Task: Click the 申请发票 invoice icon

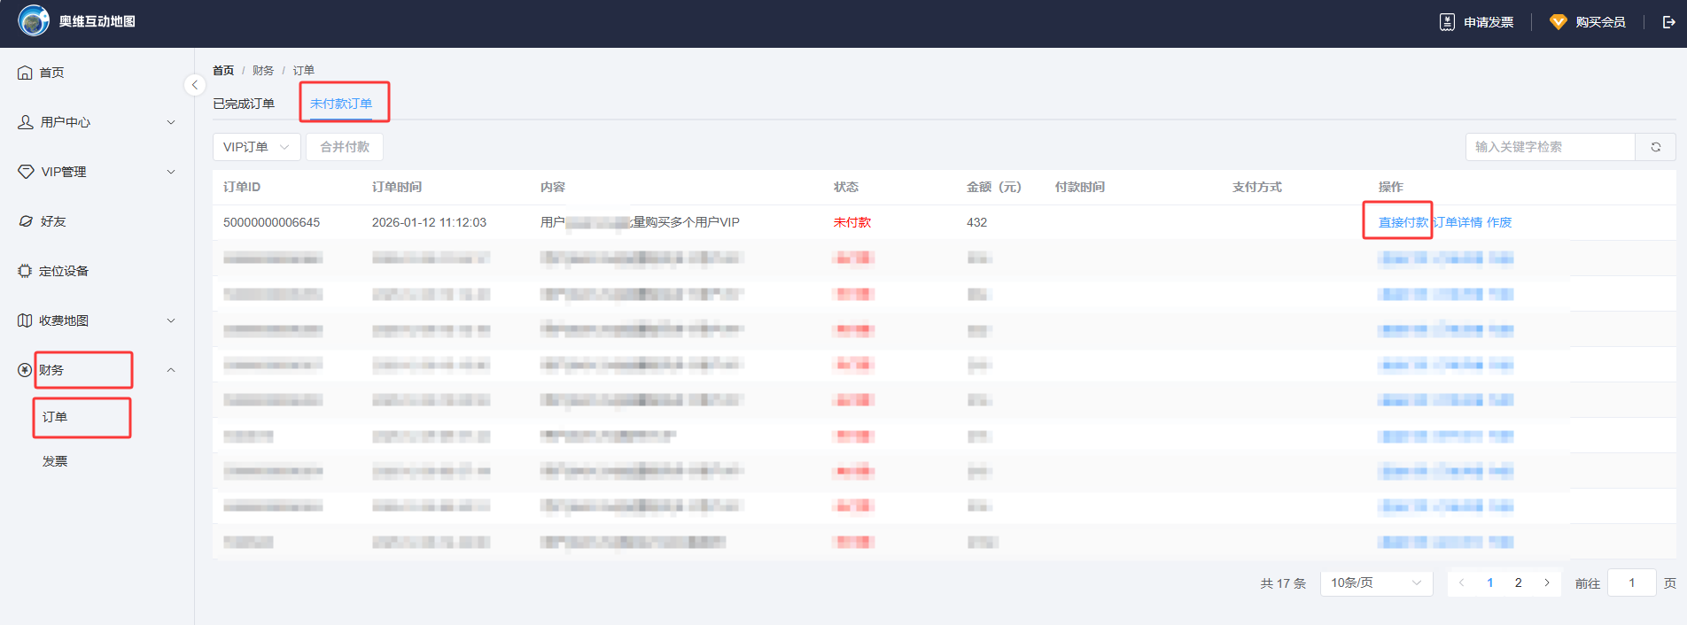Action: pyautogui.click(x=1447, y=22)
